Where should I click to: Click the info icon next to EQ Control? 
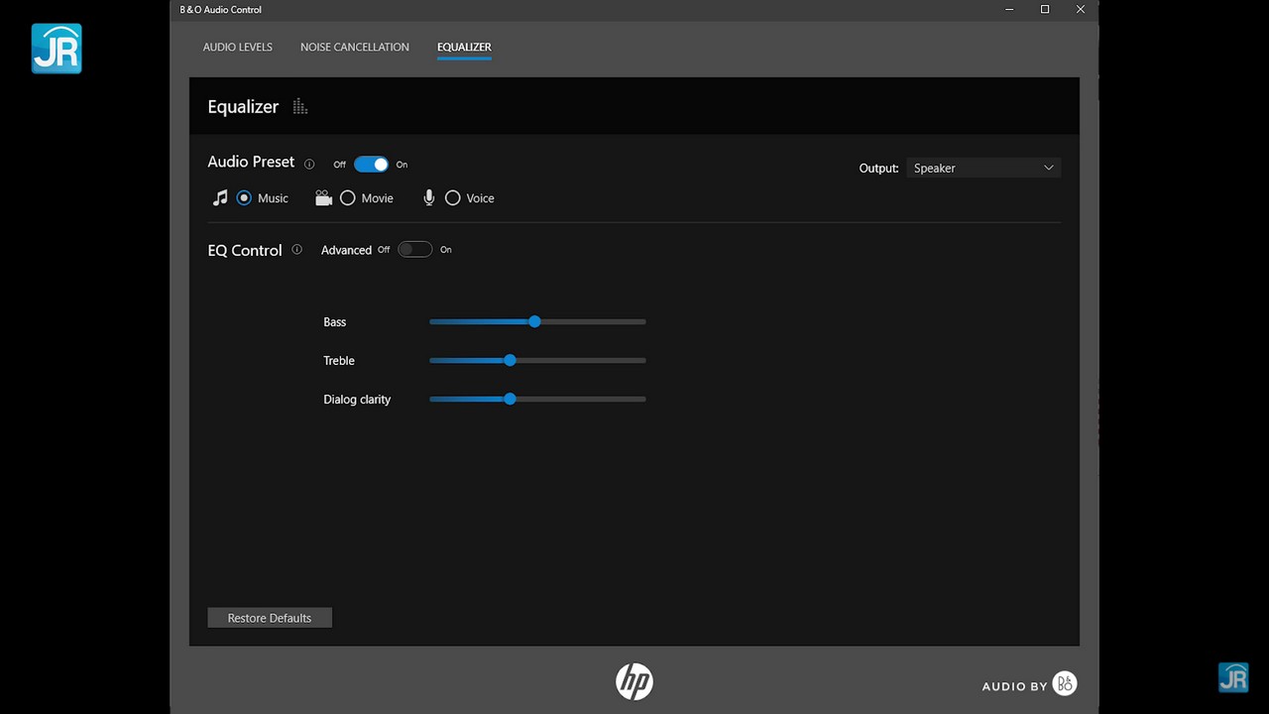pos(296,250)
